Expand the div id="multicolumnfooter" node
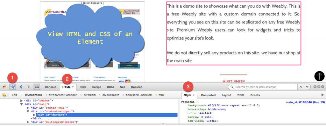This screenshot has height=126, width=326. [28, 122]
